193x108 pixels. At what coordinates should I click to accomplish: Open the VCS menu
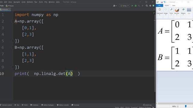point(46,2)
